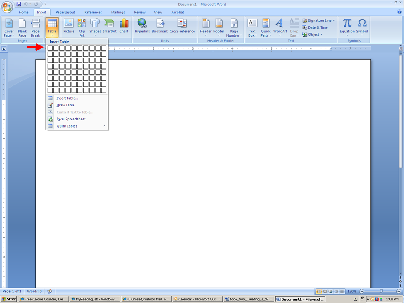Insert a Chart
This screenshot has height=303, width=404.
point(124,26)
